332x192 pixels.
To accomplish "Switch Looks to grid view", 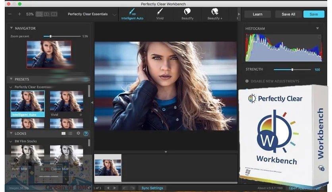I will [x=64, y=134].
